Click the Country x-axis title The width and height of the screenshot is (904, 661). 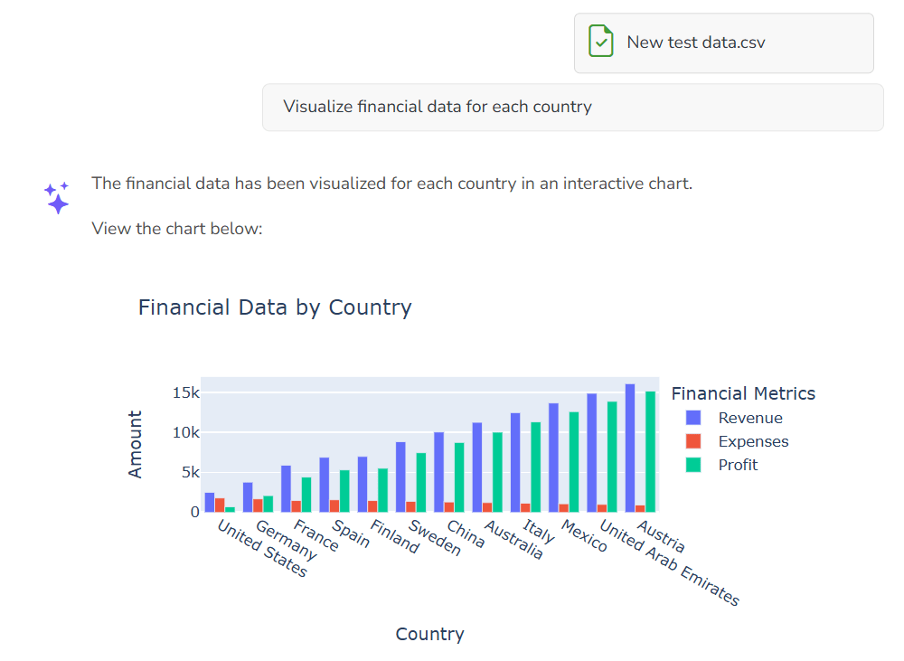point(429,634)
